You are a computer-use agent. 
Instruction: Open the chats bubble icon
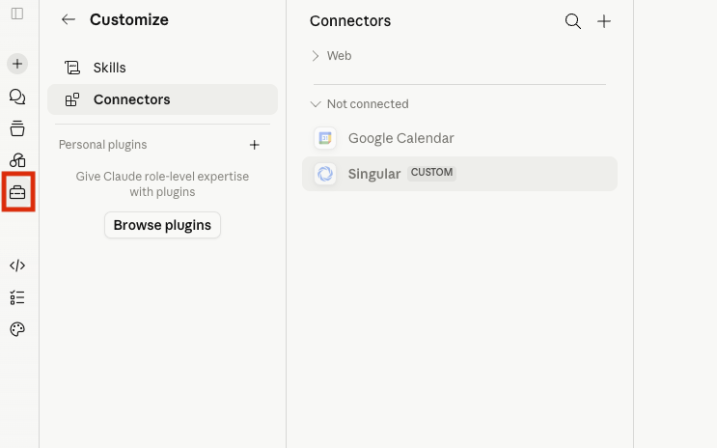17,97
